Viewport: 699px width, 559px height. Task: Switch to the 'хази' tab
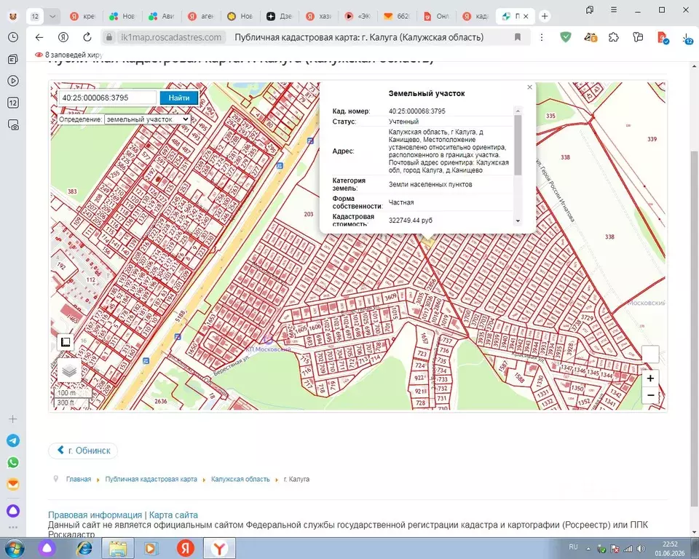(319, 17)
